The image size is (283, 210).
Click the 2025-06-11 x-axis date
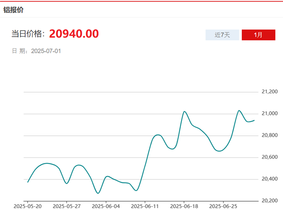[x=145, y=206]
